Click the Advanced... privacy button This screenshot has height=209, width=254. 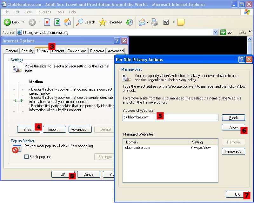[x=80, y=130]
